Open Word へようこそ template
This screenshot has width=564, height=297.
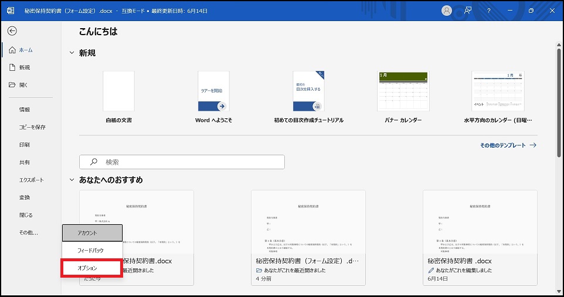[213, 97]
